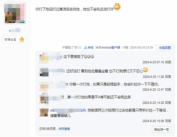Image resolution: width=177 pixels, height=137 pixels.
Task: Click the 举报 warning triangle icon
Action: coord(86,48)
